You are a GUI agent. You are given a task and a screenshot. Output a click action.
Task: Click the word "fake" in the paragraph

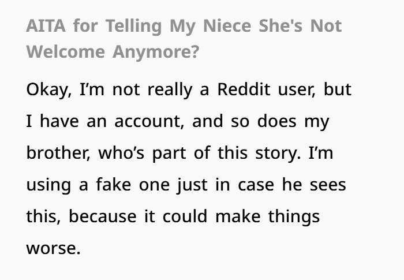click(x=113, y=184)
